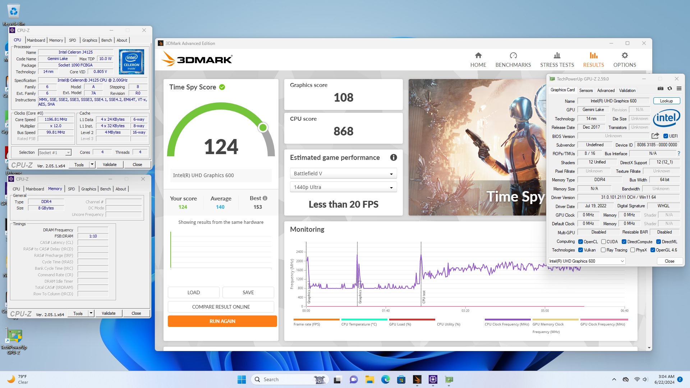Click the Time Spy score gauge knob
The width and height of the screenshot is (690, 388).
click(x=263, y=128)
